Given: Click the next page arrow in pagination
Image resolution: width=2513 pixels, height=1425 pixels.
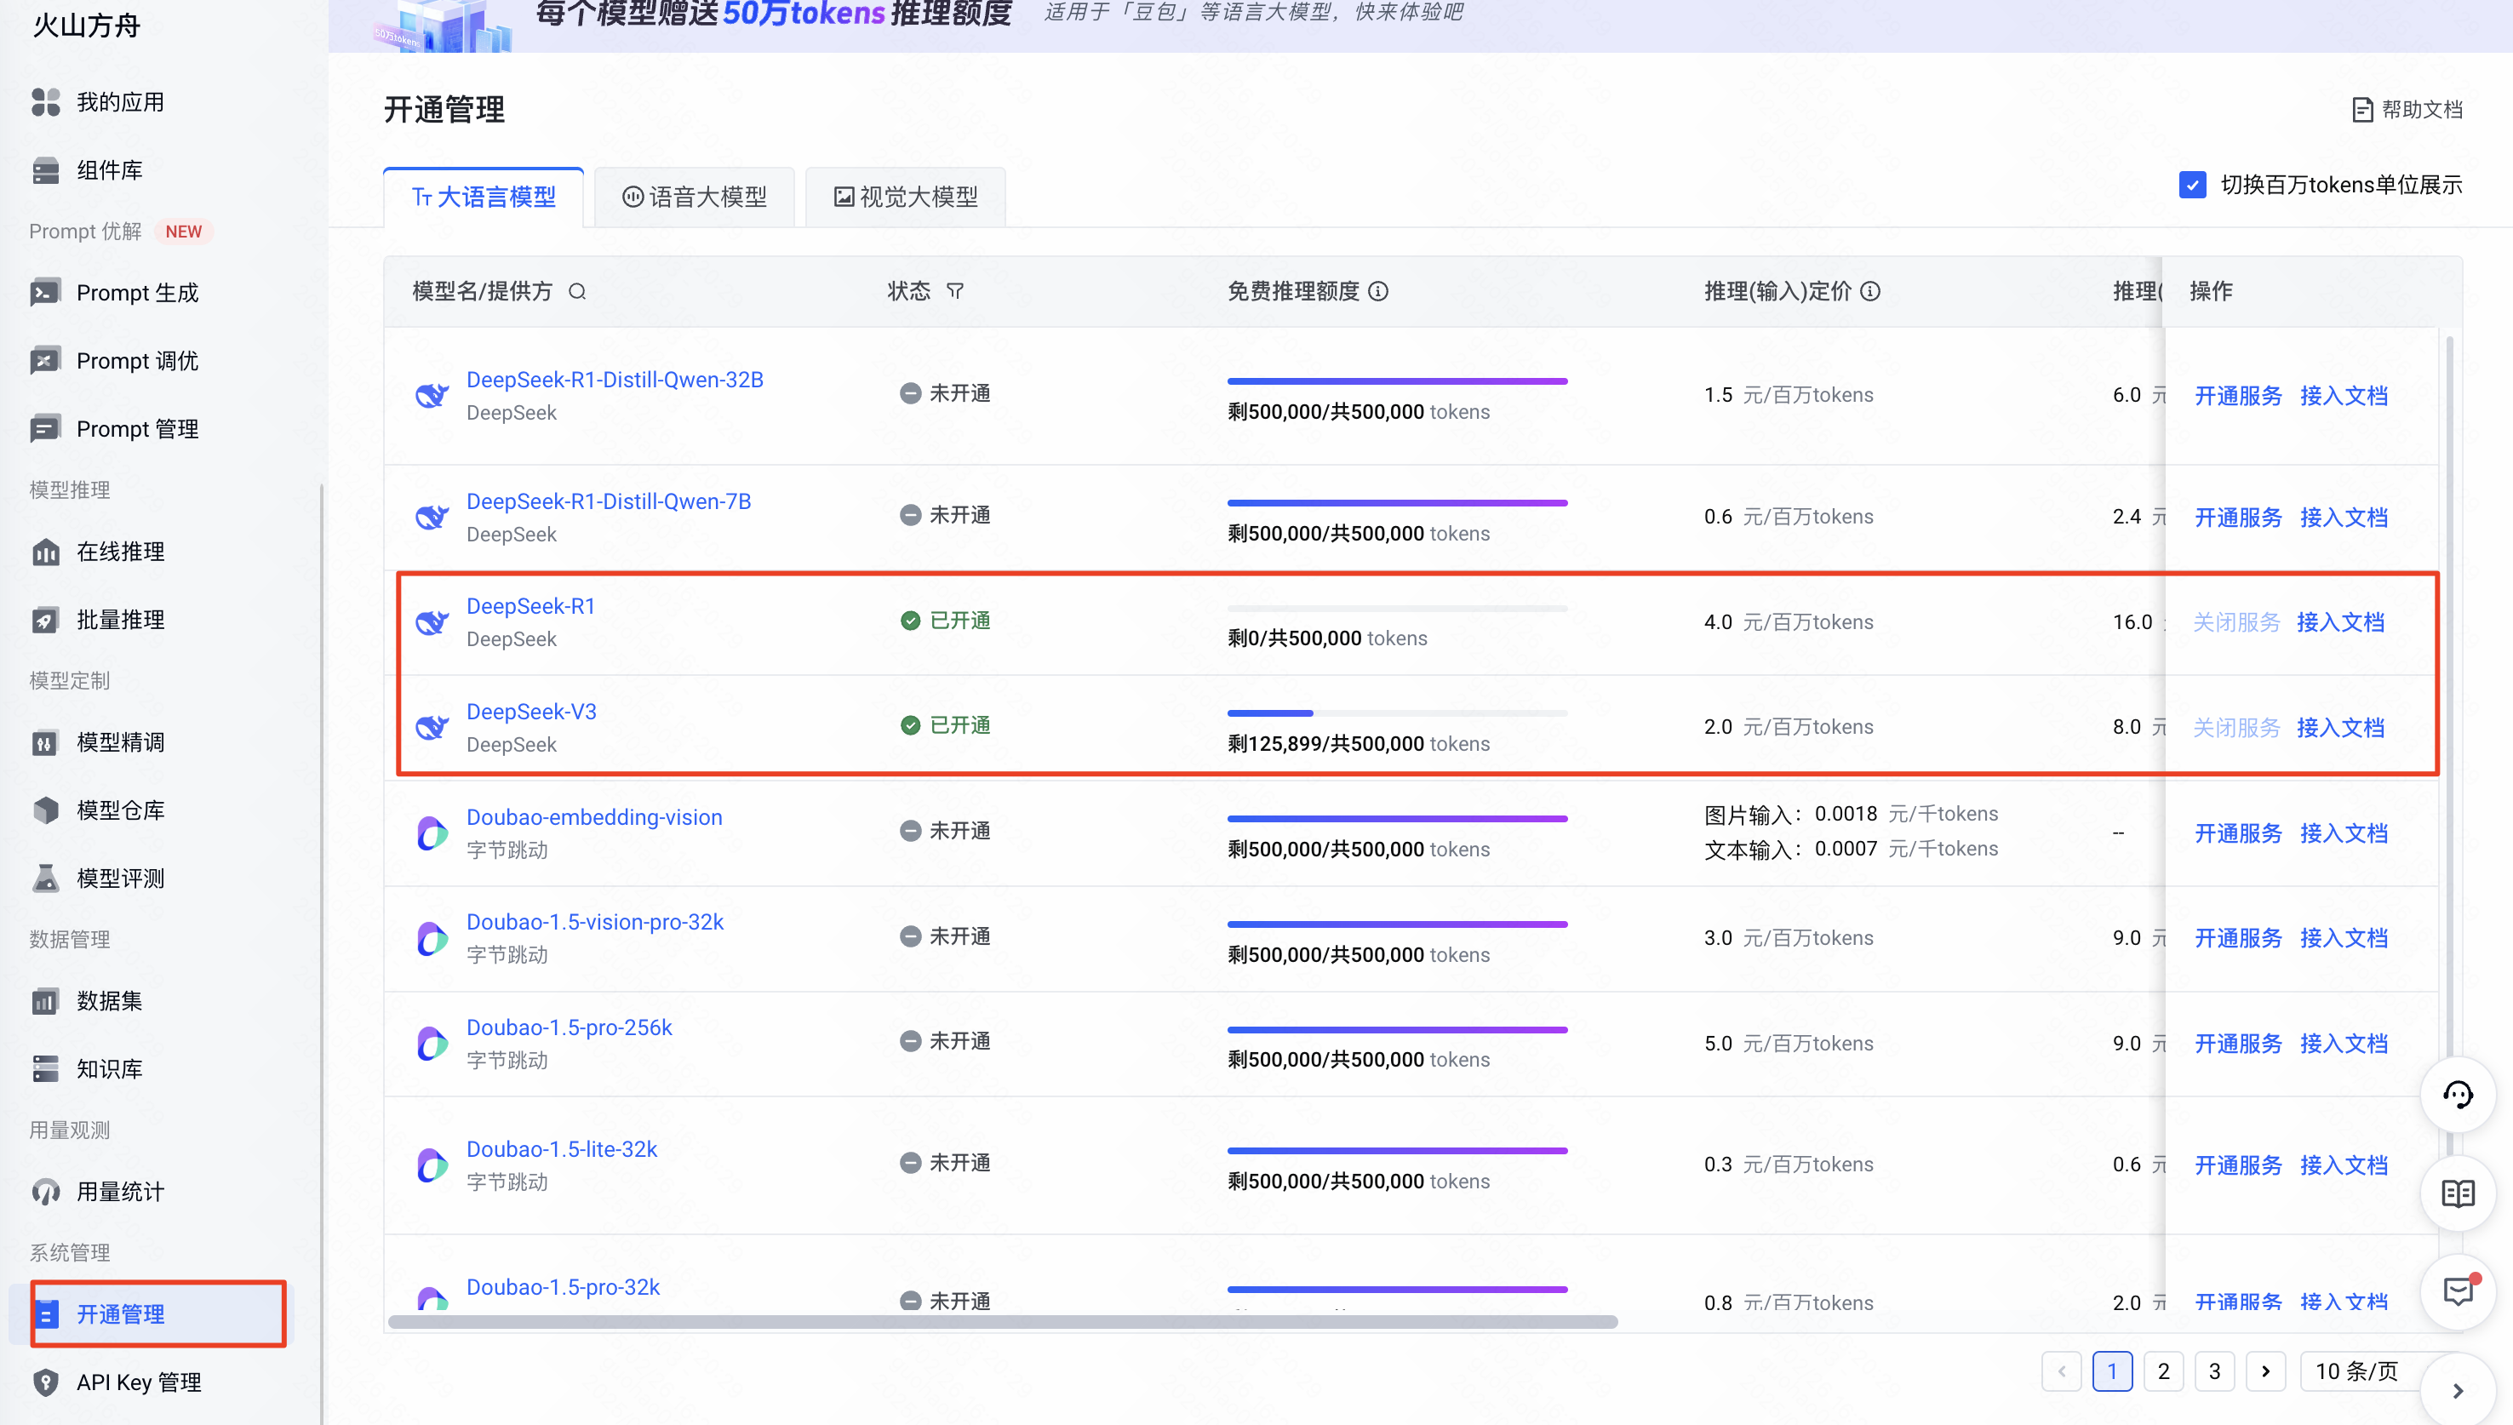Looking at the screenshot, I should (x=2265, y=1371).
